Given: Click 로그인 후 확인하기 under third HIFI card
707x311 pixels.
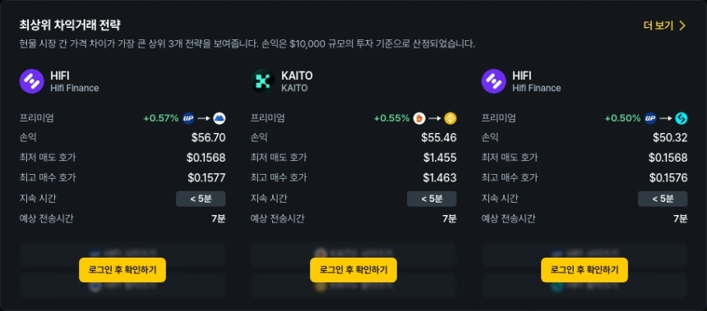Looking at the screenshot, I should (x=585, y=270).
